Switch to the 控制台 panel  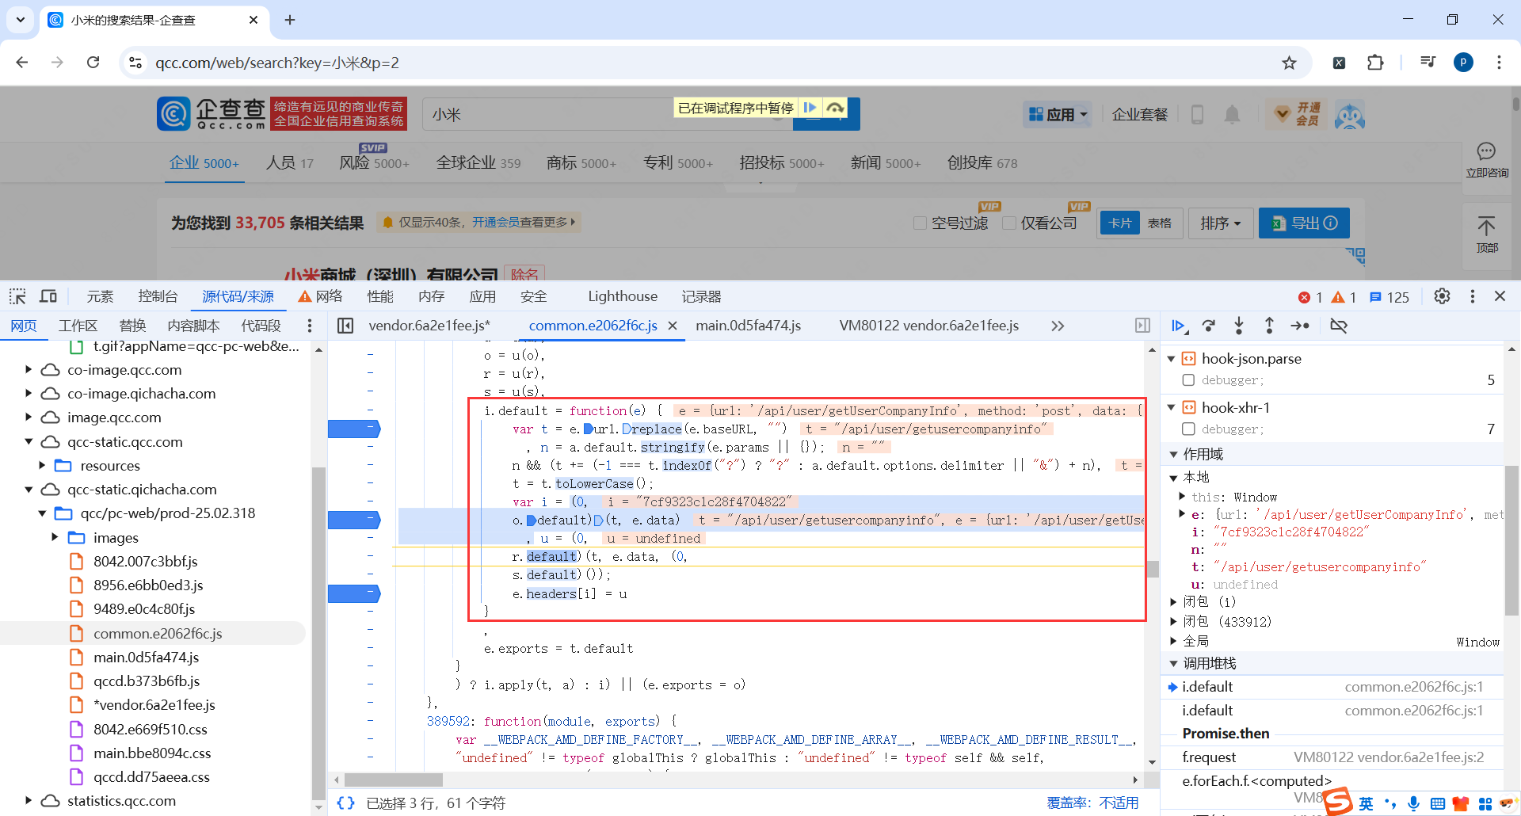pos(158,296)
